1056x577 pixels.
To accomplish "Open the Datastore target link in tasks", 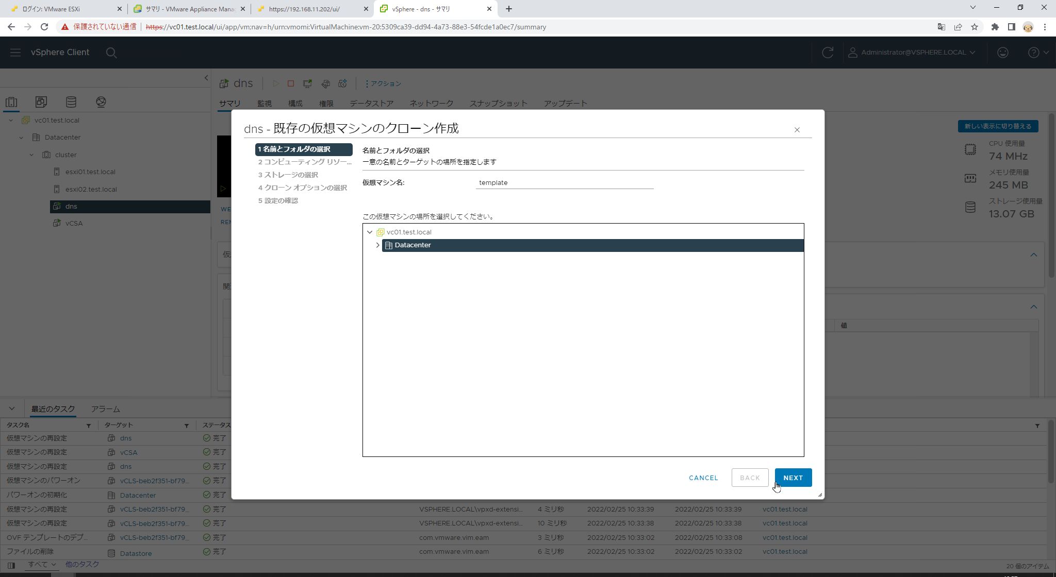I will [x=136, y=553].
